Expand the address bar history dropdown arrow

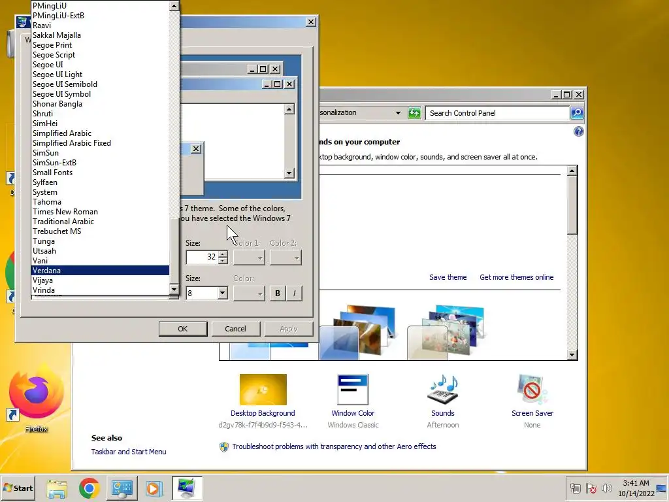398,113
